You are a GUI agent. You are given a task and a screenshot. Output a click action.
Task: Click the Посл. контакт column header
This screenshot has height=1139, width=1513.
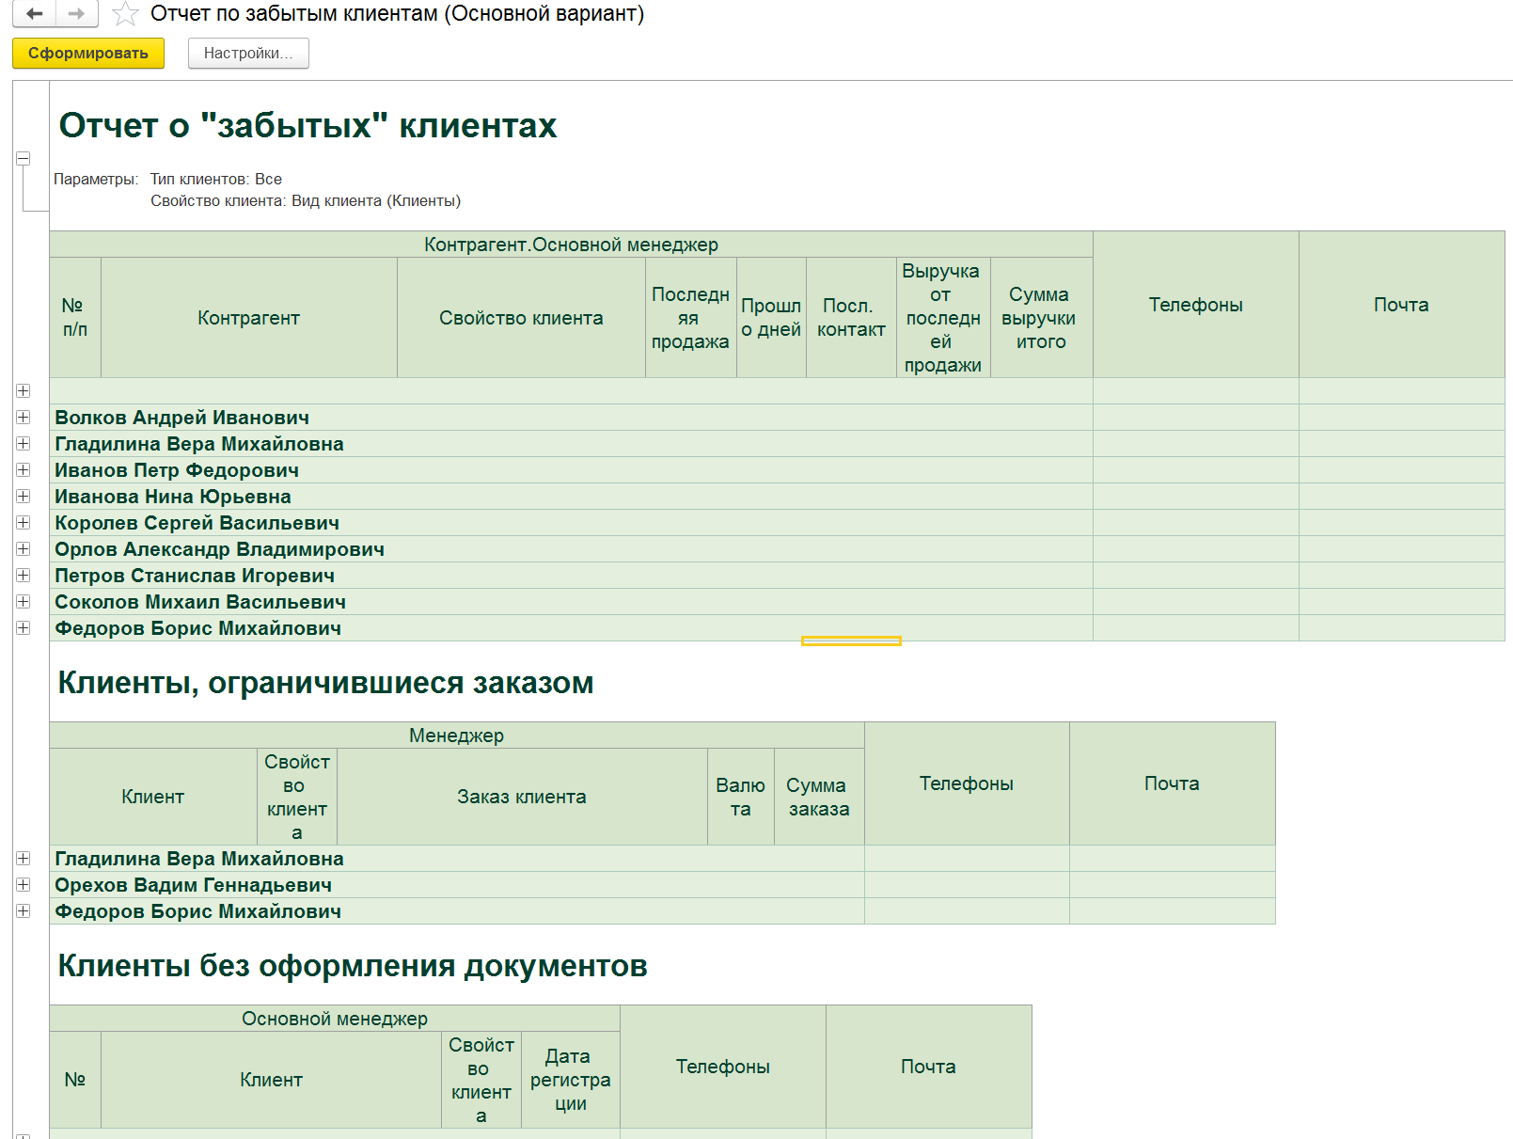click(x=851, y=318)
